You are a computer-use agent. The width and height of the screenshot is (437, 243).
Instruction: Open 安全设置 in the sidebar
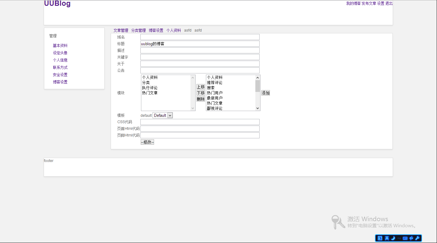coord(60,74)
